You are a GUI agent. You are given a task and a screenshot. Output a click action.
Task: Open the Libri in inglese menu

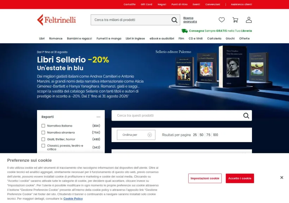(135, 38)
